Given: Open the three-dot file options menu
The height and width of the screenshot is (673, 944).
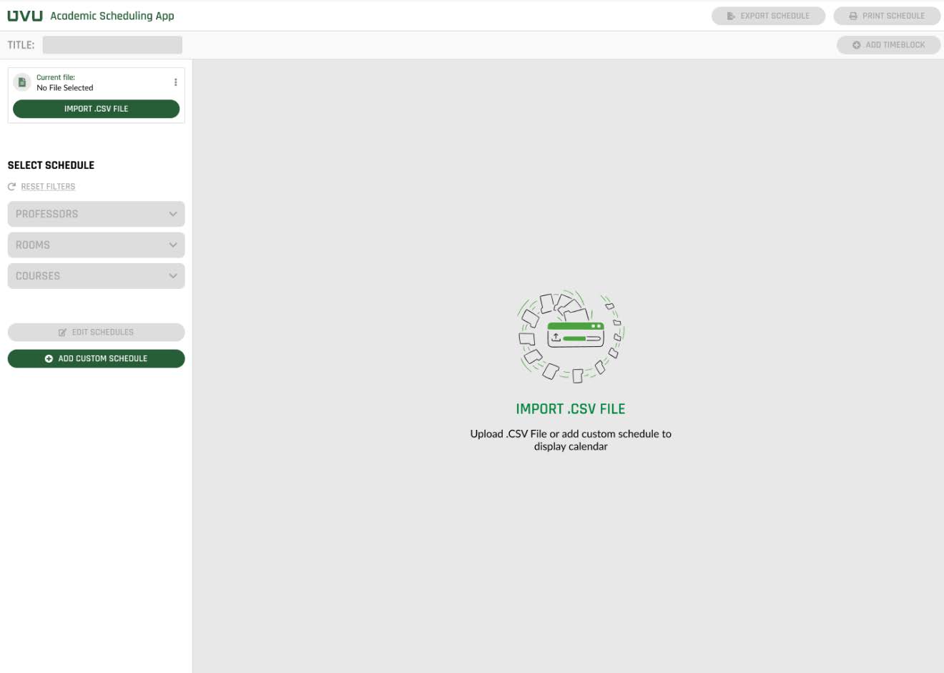Looking at the screenshot, I should [x=175, y=82].
